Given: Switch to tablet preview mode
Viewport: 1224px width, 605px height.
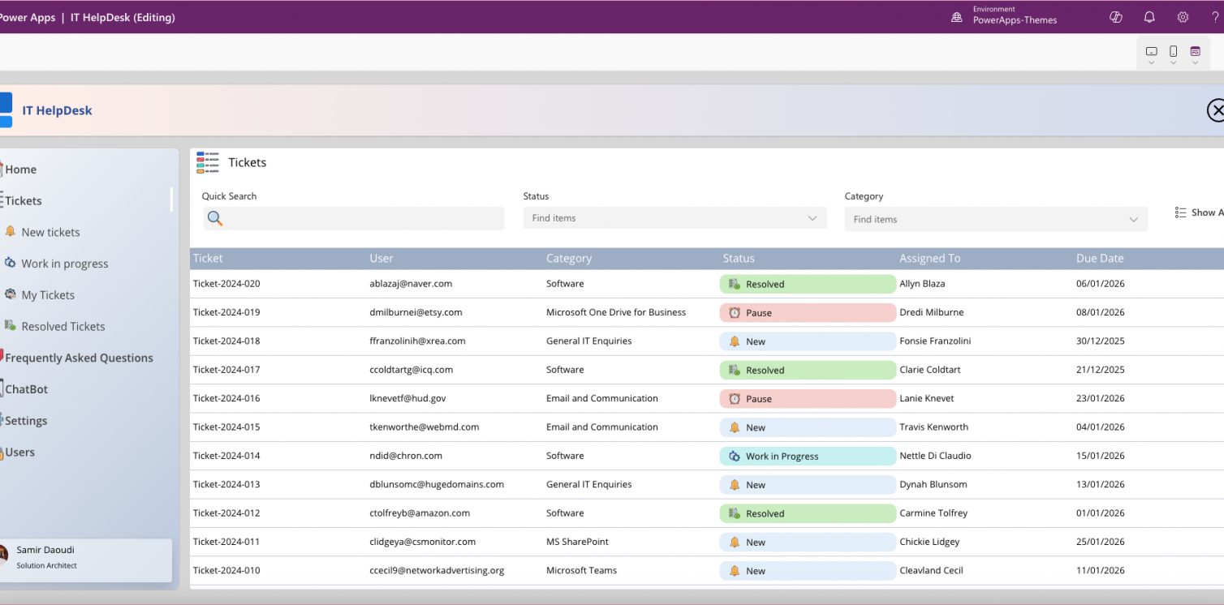Looking at the screenshot, I should (1151, 49).
